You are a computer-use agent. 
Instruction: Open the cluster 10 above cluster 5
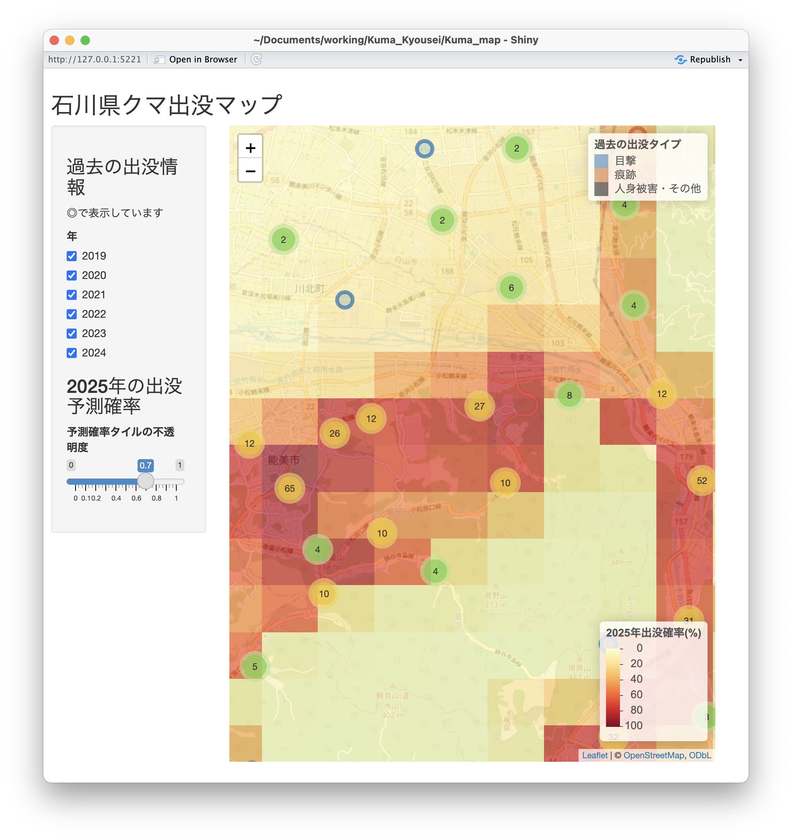[x=324, y=594]
